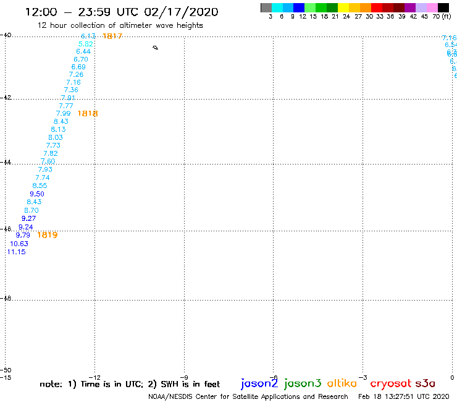
Task: Select the 6.70 wave height reading
Action: click(x=81, y=59)
